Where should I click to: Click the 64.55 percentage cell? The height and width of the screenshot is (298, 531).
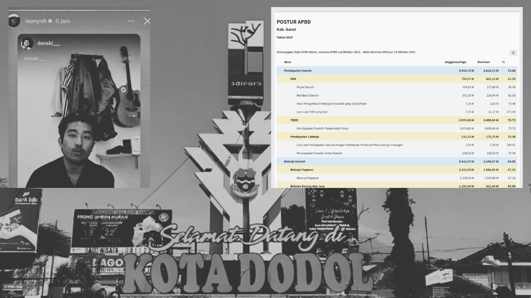pyautogui.click(x=511, y=162)
